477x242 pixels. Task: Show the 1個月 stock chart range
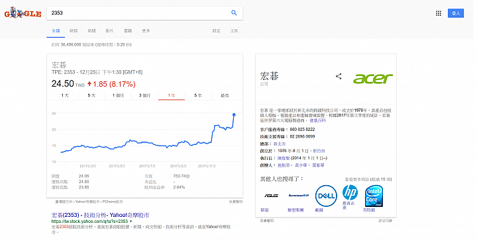click(x=118, y=95)
